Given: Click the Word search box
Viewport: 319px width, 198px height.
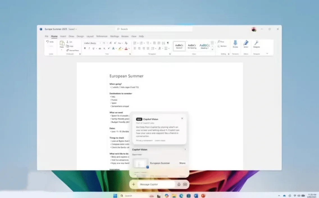Looking at the screenshot, I should pyautogui.click(x=154, y=29).
